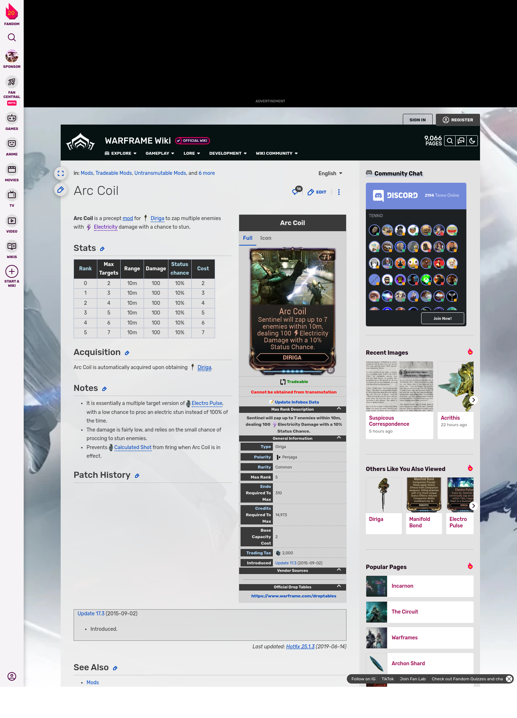517x718 pixels.
Task: Advance the Recent Images carousel arrow
Action: click(x=474, y=400)
